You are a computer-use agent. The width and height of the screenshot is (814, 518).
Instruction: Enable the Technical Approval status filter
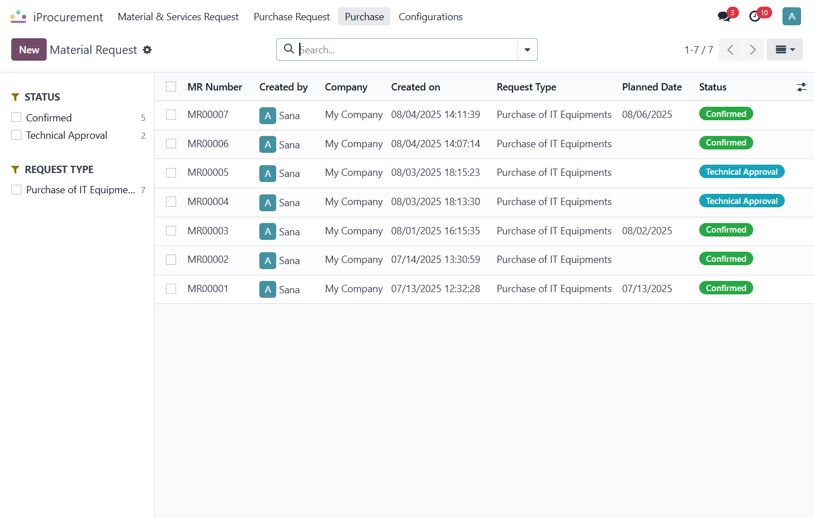coord(16,135)
